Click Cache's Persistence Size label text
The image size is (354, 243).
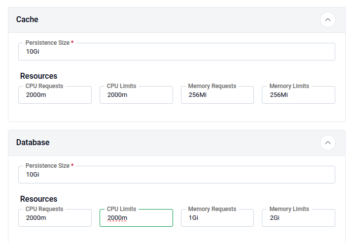tap(47, 43)
